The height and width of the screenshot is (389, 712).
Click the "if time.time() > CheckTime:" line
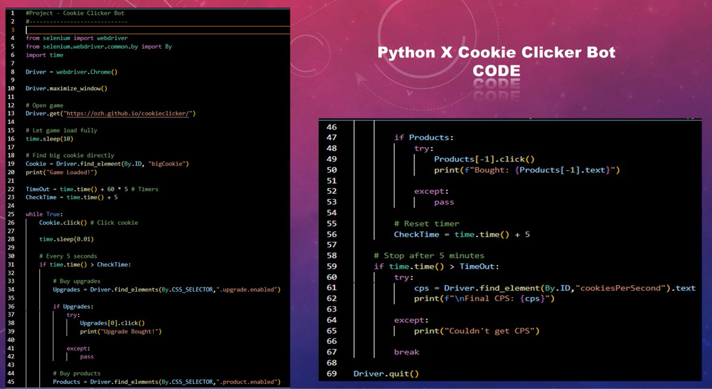(x=85, y=264)
